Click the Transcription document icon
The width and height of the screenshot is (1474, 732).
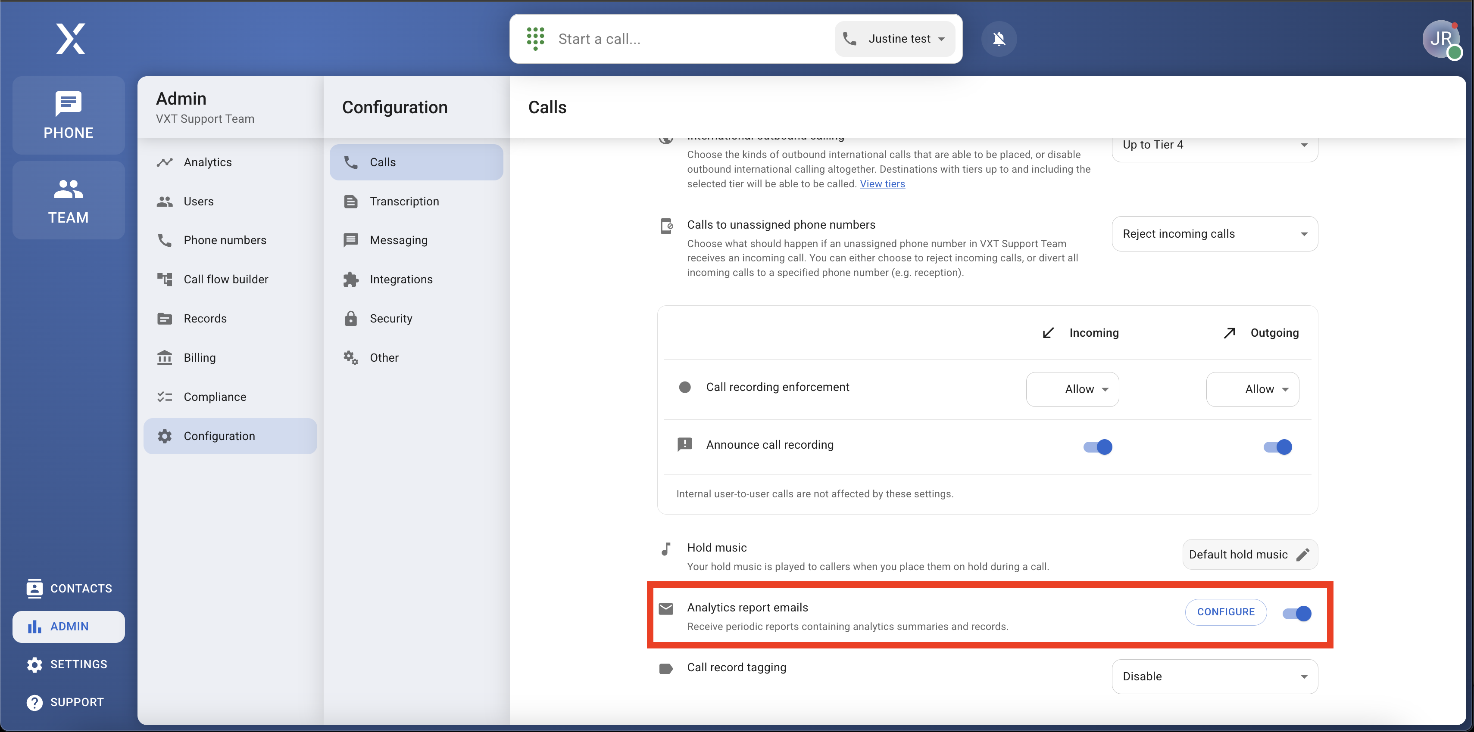(351, 202)
